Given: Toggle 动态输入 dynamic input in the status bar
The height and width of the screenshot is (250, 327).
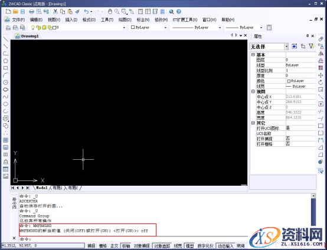Looking at the screenshot, I should click(x=225, y=246).
